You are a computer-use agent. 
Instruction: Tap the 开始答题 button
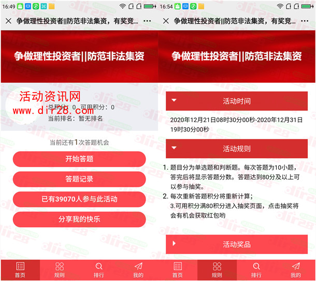pos(79,159)
